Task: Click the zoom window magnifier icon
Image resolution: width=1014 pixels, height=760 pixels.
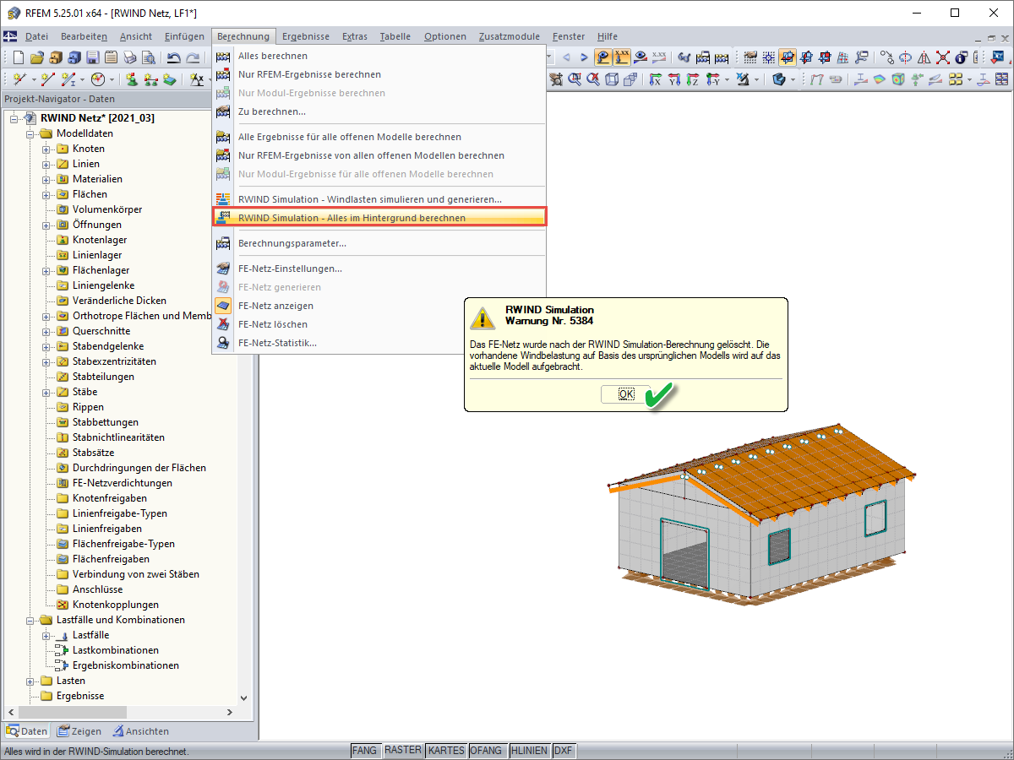Action: coord(575,79)
